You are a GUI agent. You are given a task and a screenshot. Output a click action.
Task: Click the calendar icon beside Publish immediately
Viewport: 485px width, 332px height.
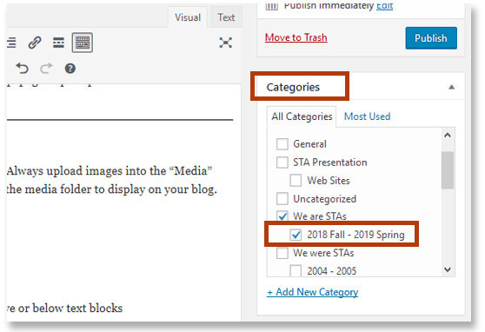(272, 6)
